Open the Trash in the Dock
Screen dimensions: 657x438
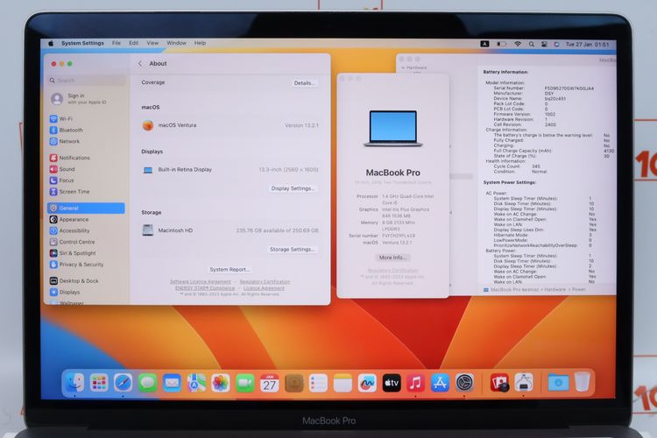(x=583, y=382)
